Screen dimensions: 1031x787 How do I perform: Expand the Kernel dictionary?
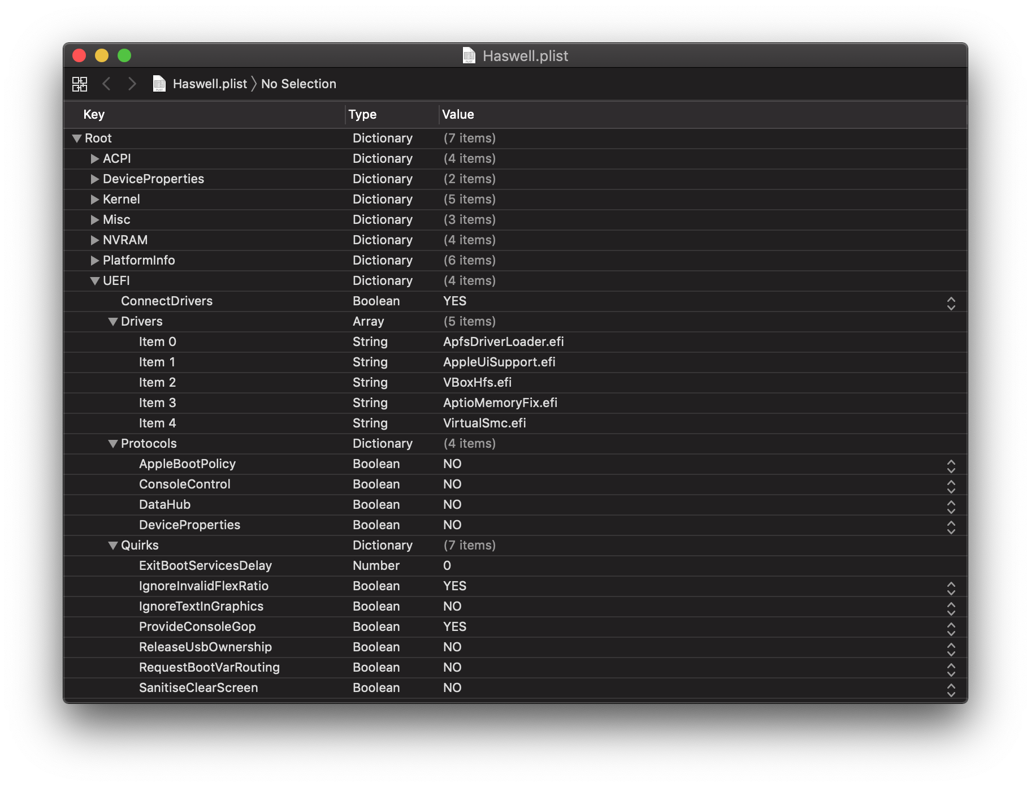point(95,200)
